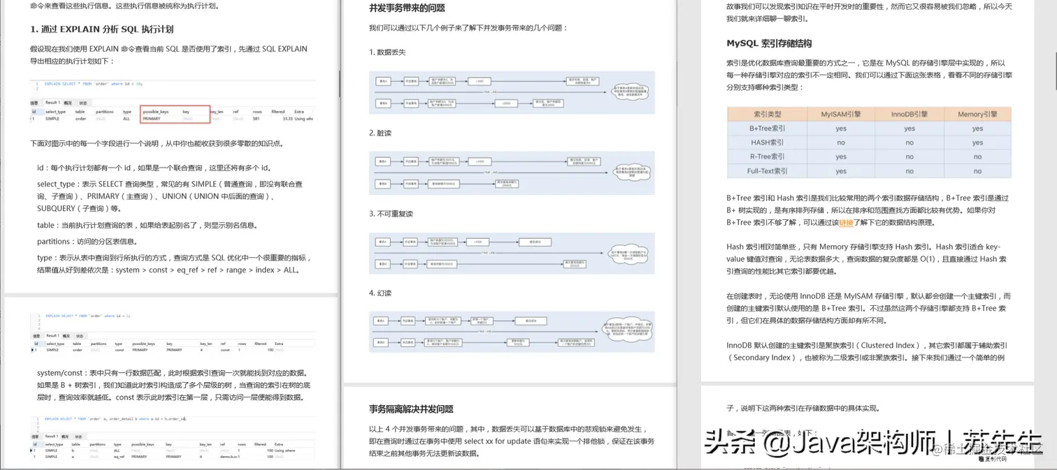Click the MyISAM引擎 column header
The height and width of the screenshot is (470, 1057).
pyautogui.click(x=840, y=114)
